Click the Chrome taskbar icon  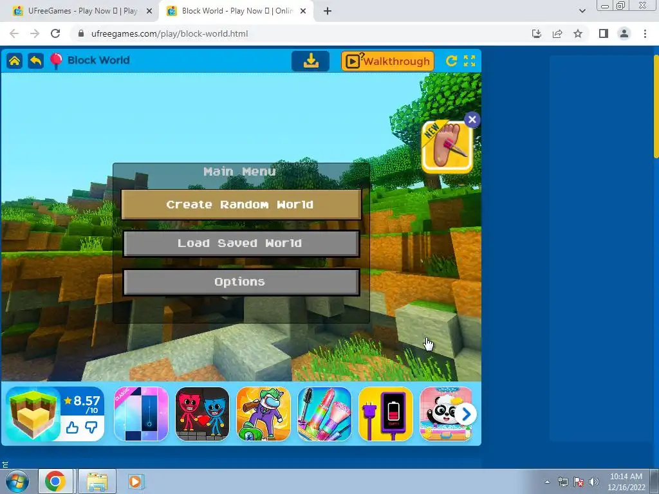tap(55, 481)
